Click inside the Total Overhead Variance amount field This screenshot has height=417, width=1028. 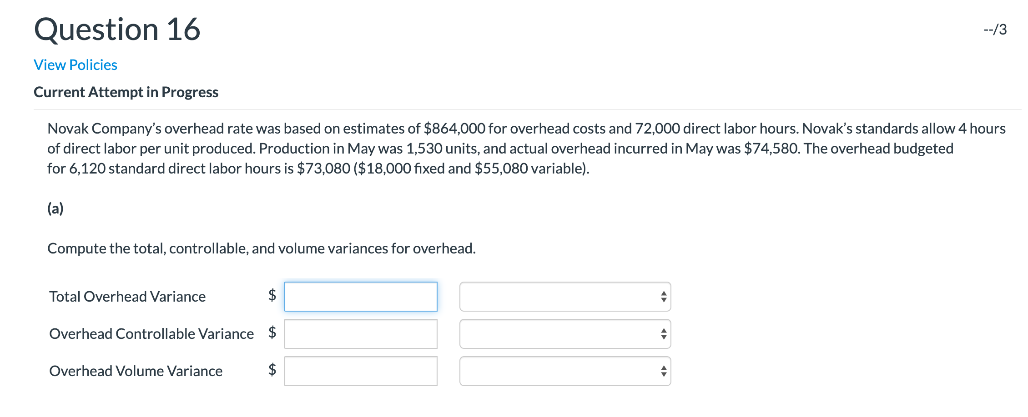click(360, 296)
